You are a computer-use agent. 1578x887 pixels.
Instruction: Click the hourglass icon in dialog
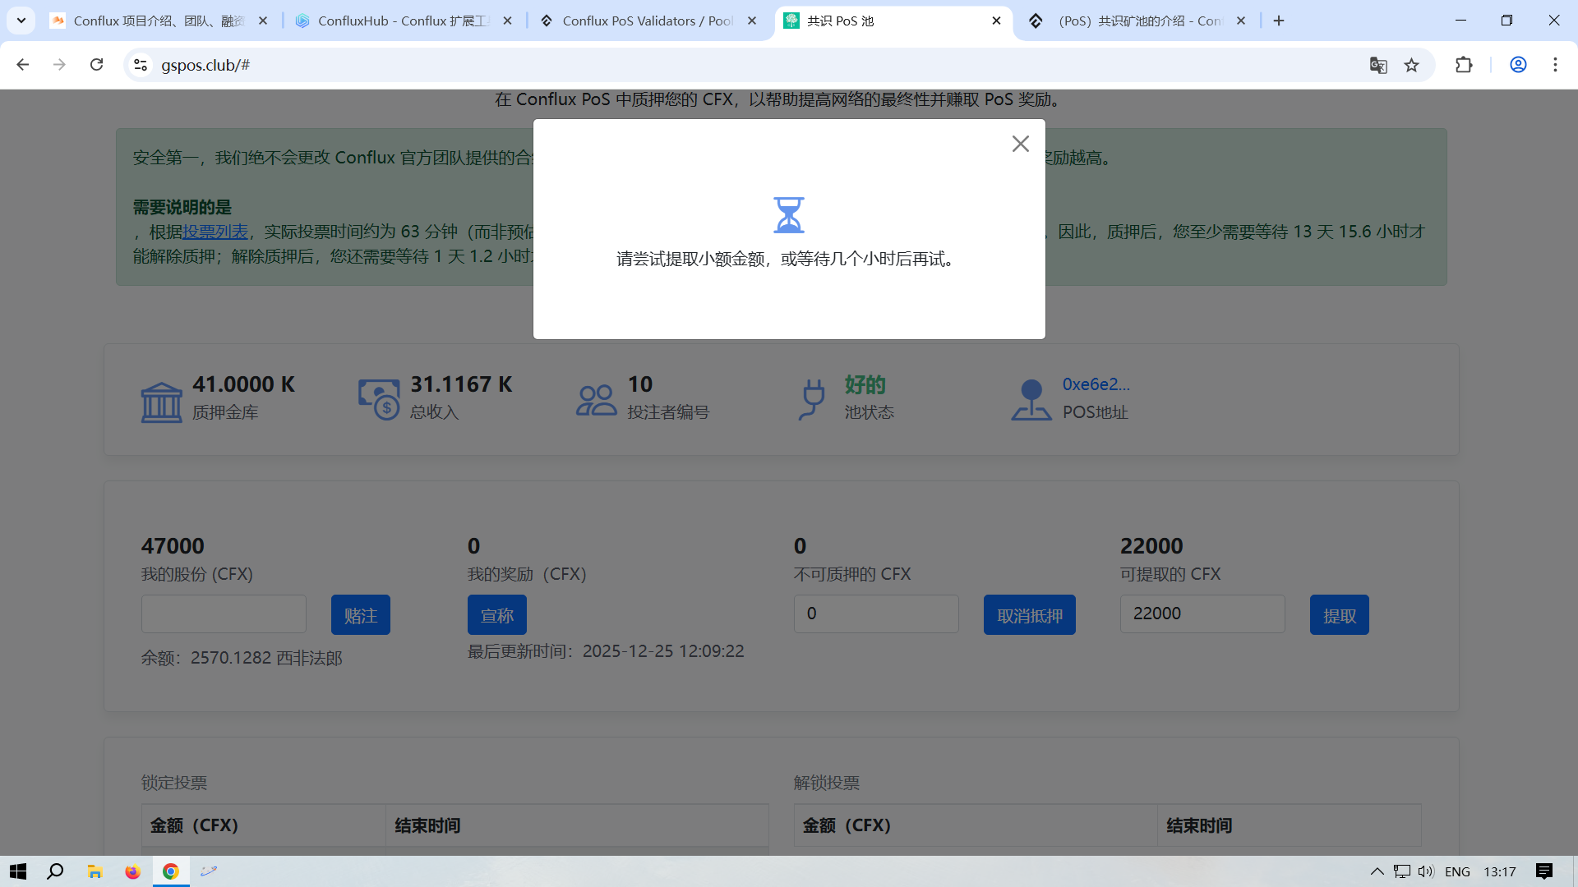point(788,215)
